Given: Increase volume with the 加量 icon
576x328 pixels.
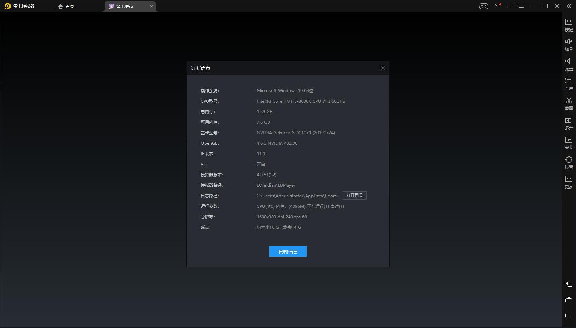Looking at the screenshot, I should tap(569, 44).
